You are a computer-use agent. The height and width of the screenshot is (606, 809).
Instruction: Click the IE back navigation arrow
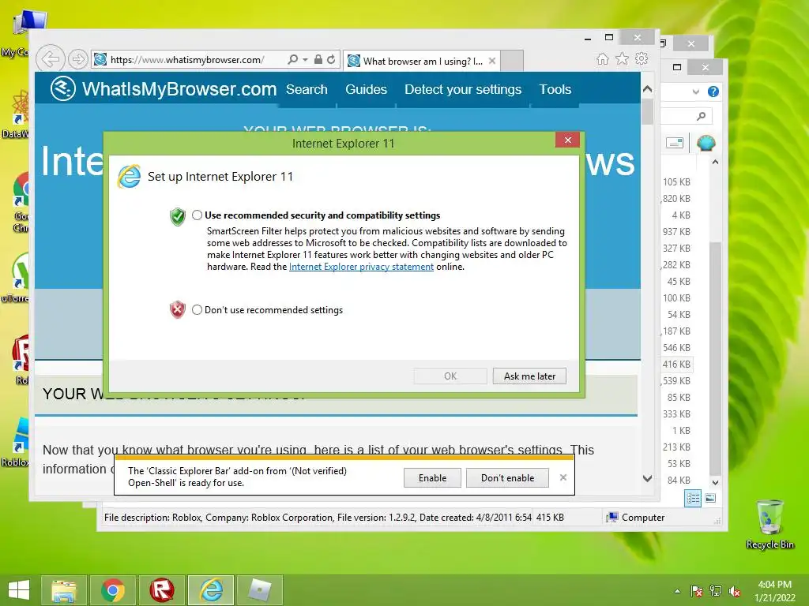pos(50,59)
